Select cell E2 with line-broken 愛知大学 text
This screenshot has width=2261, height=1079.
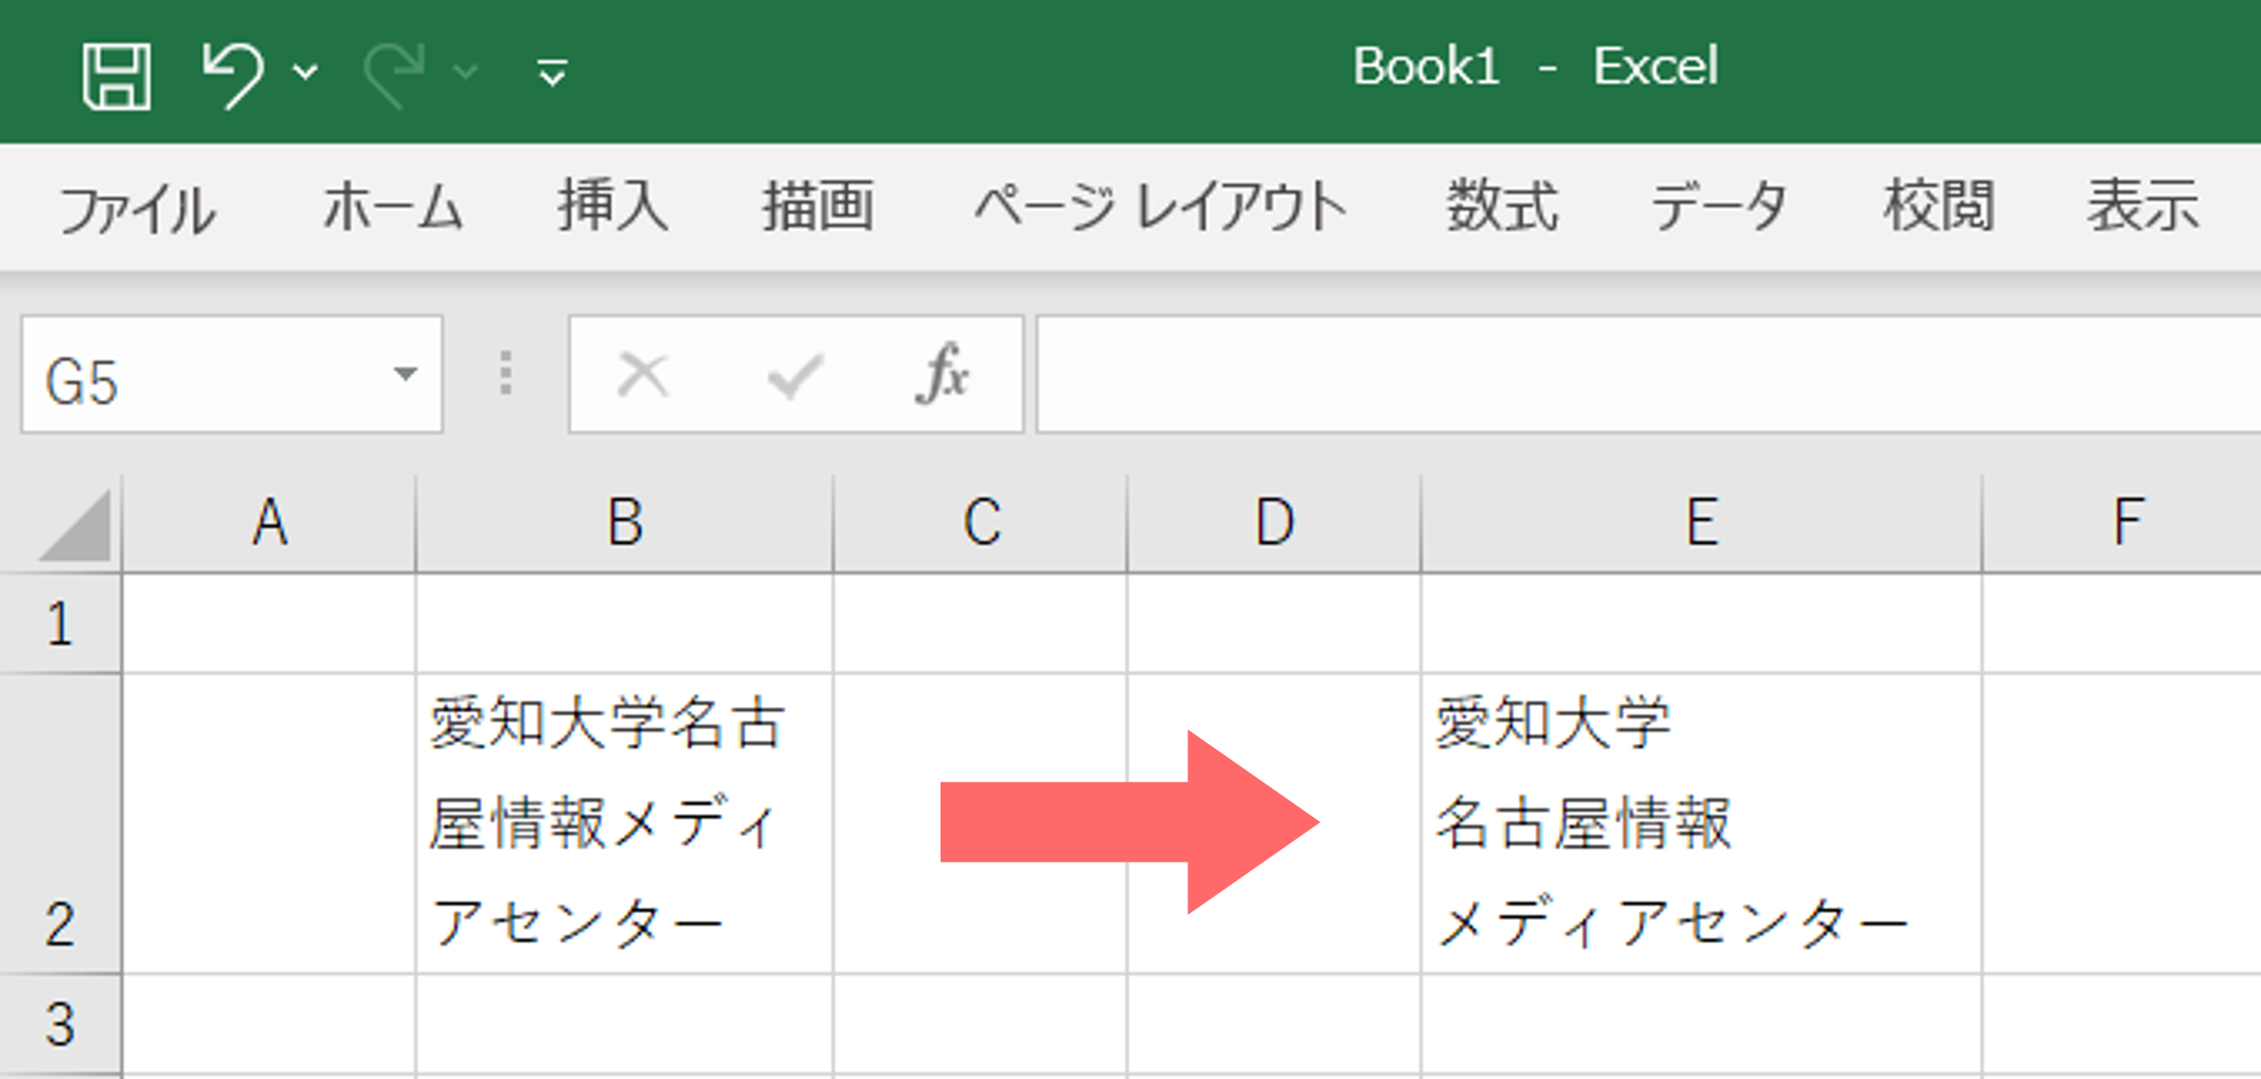point(1701,824)
